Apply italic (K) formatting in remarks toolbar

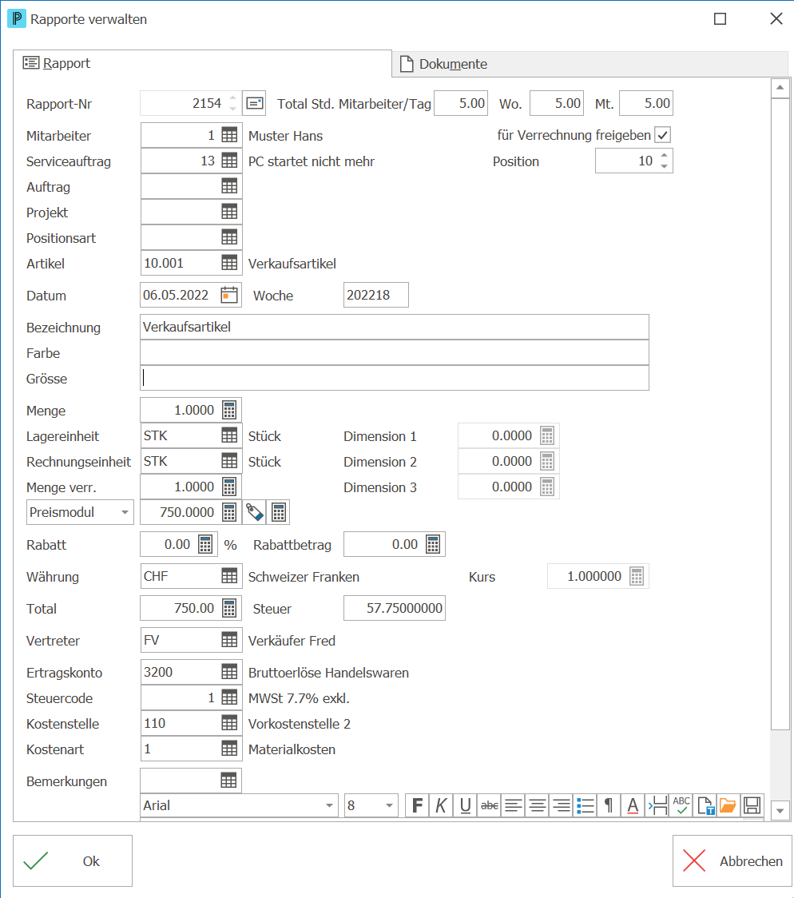coord(441,806)
